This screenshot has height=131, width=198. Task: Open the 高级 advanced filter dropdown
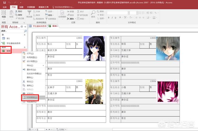(x=49, y=15)
